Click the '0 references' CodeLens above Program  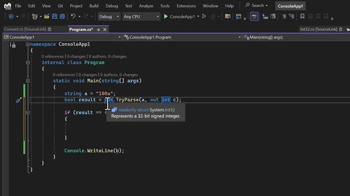click(x=52, y=57)
